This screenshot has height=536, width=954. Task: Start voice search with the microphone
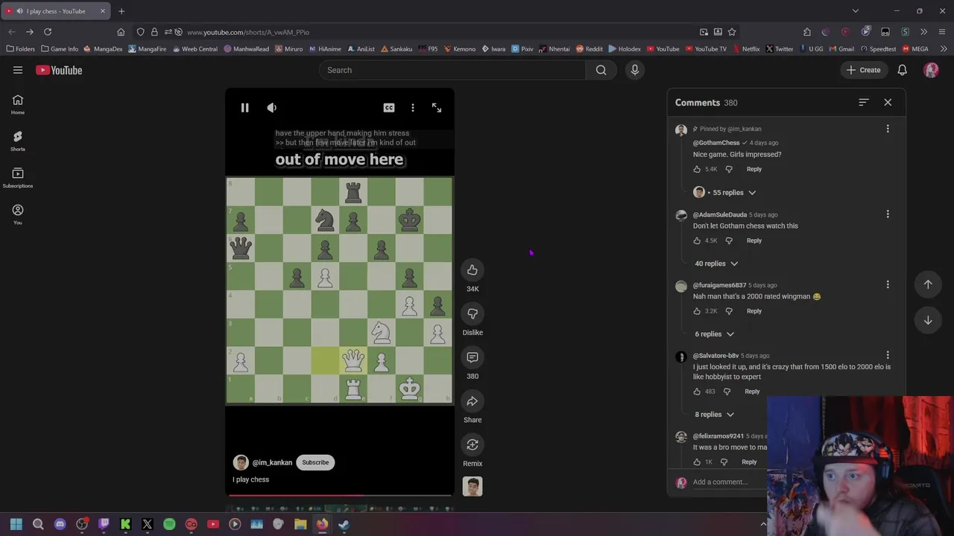pyautogui.click(x=635, y=70)
